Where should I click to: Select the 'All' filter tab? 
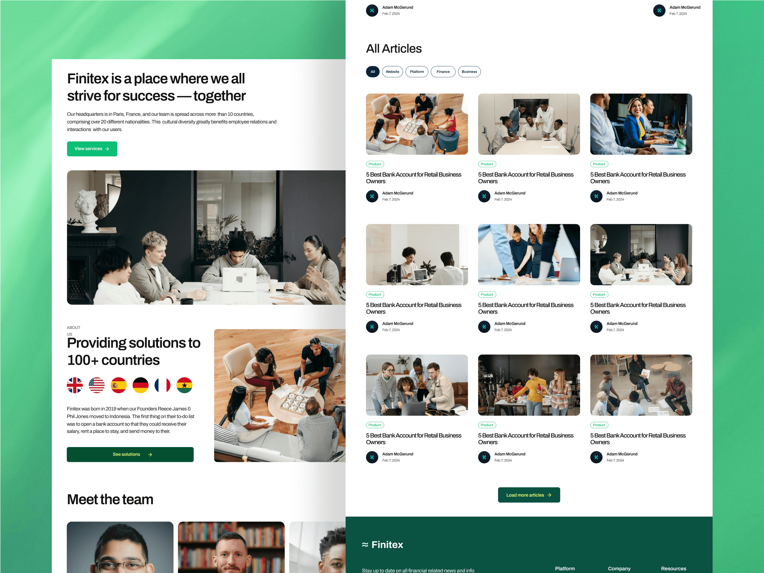[x=373, y=72]
